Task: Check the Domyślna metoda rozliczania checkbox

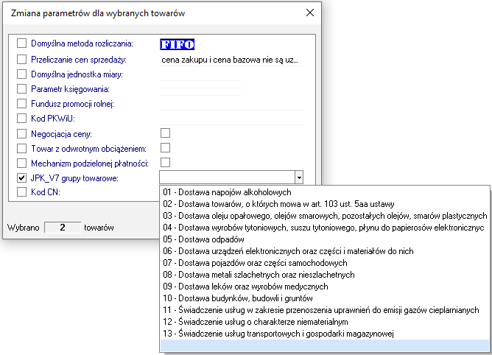Action: (x=21, y=44)
